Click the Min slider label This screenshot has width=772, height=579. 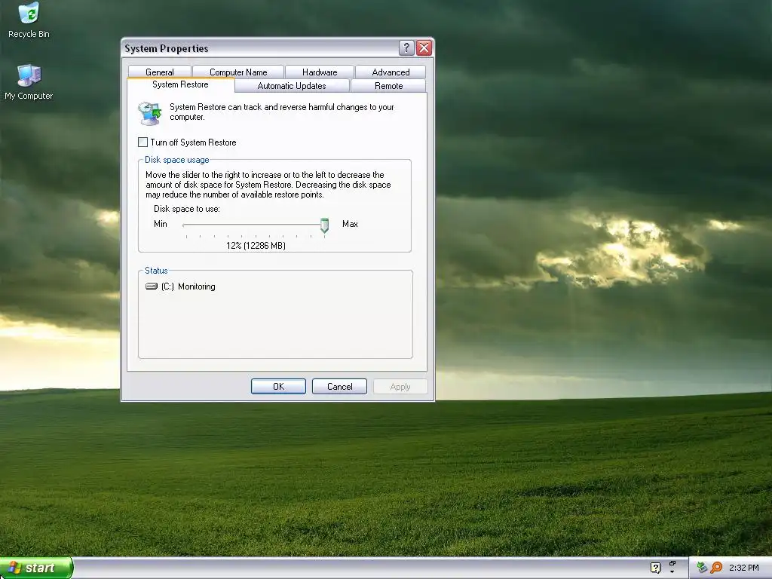161,223
